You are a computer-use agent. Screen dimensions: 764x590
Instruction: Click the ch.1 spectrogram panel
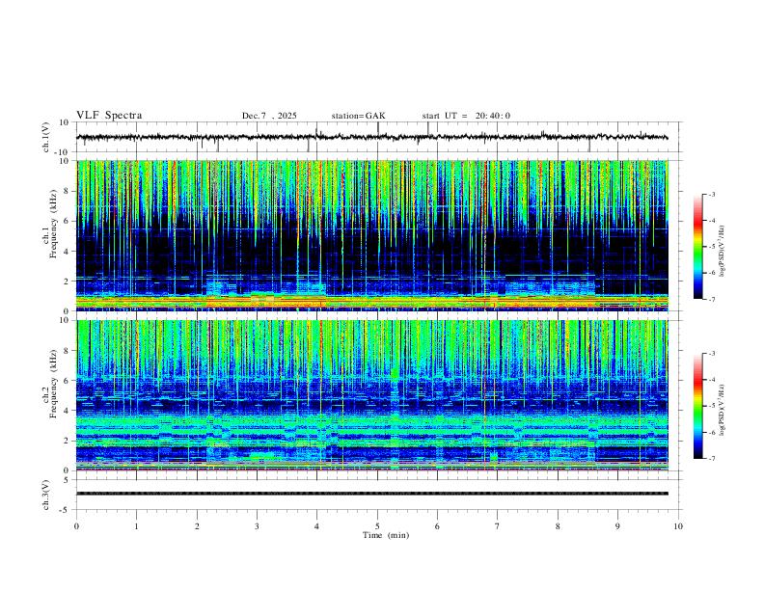click(x=371, y=235)
